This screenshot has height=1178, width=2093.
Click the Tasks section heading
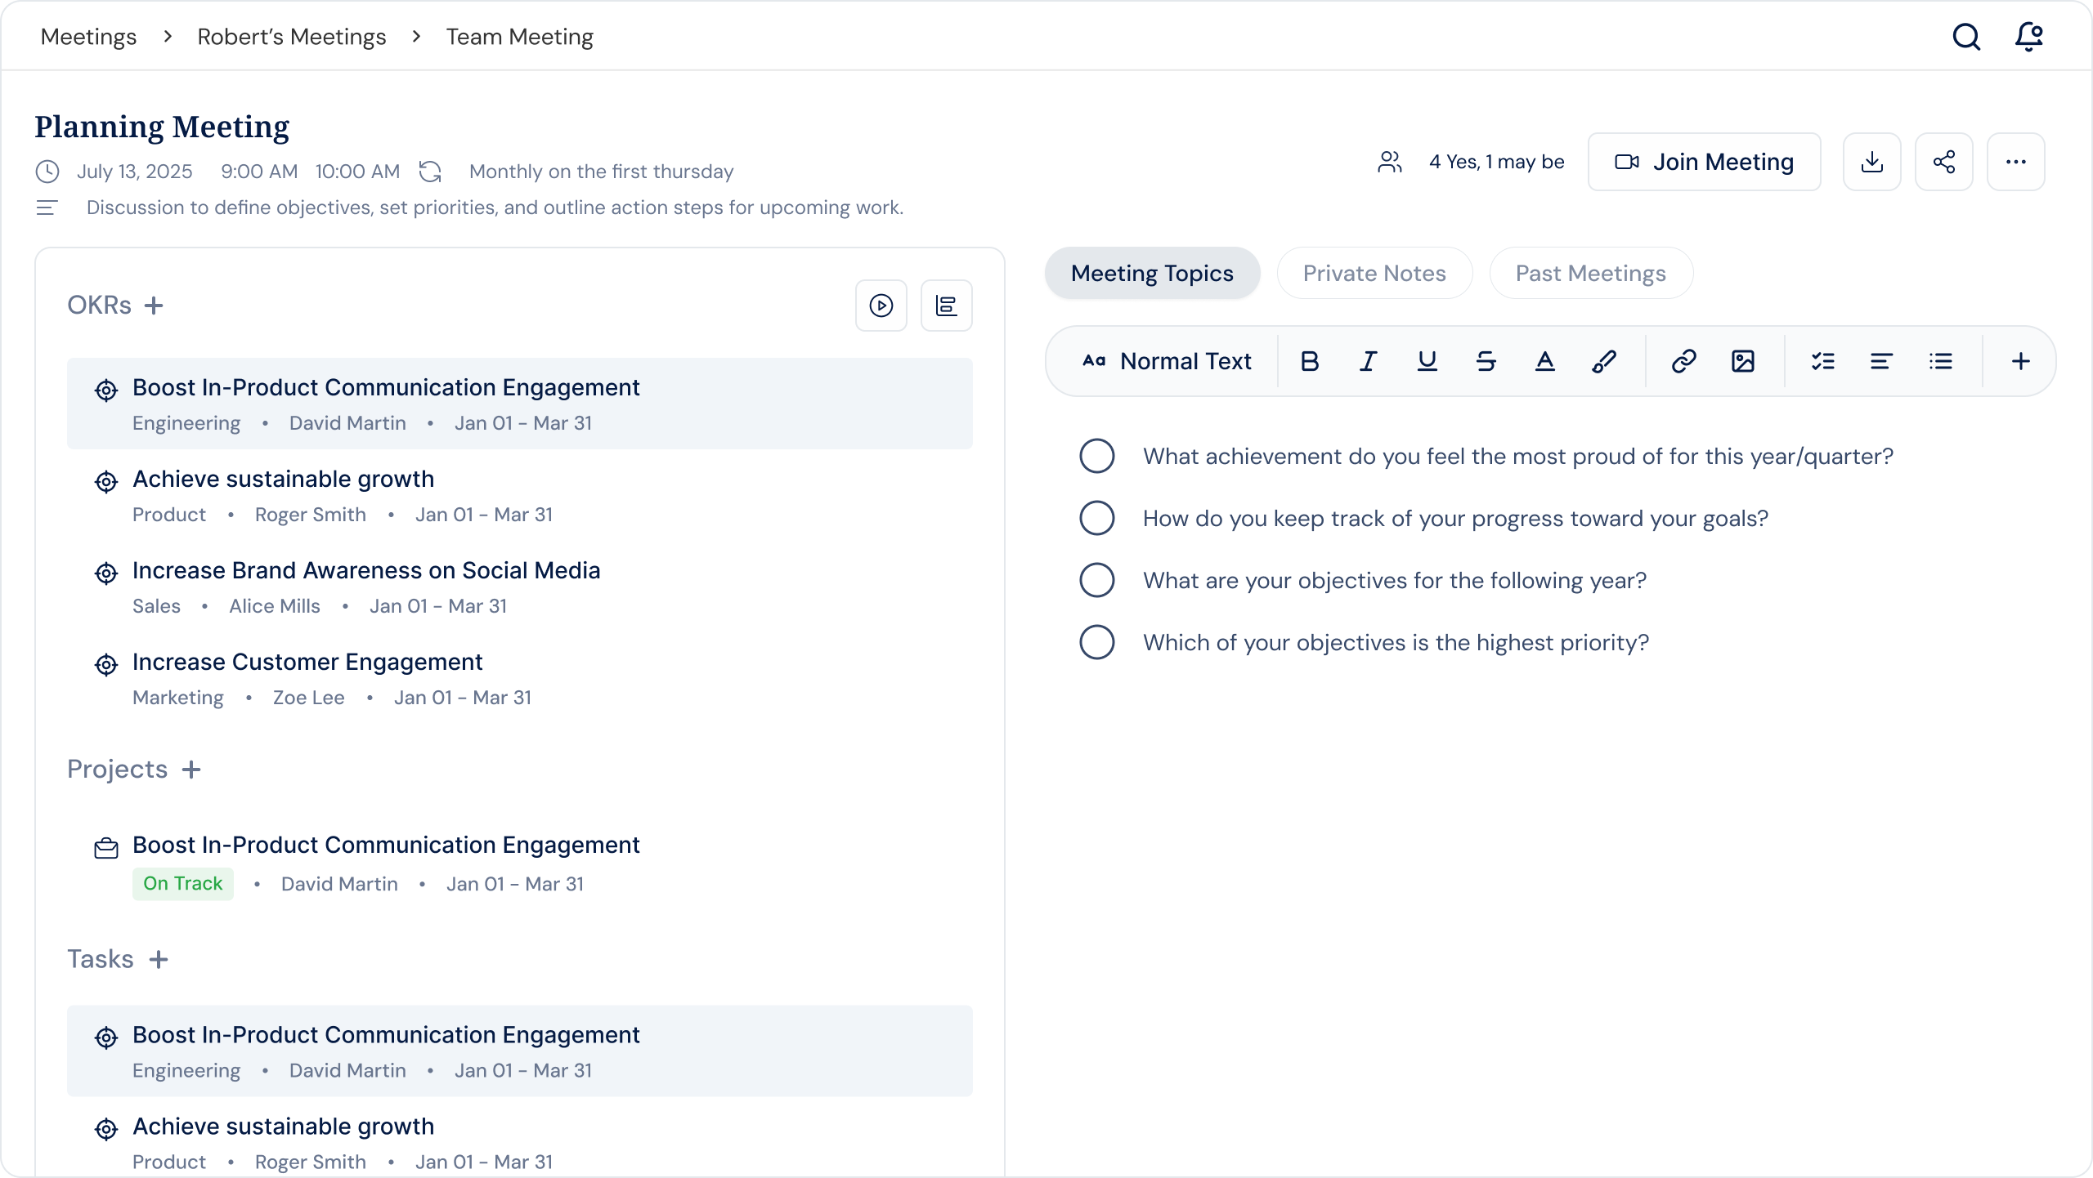[100, 959]
